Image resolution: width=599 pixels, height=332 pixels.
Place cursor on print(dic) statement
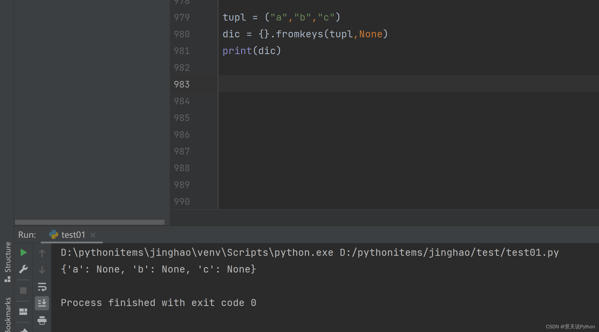point(252,51)
